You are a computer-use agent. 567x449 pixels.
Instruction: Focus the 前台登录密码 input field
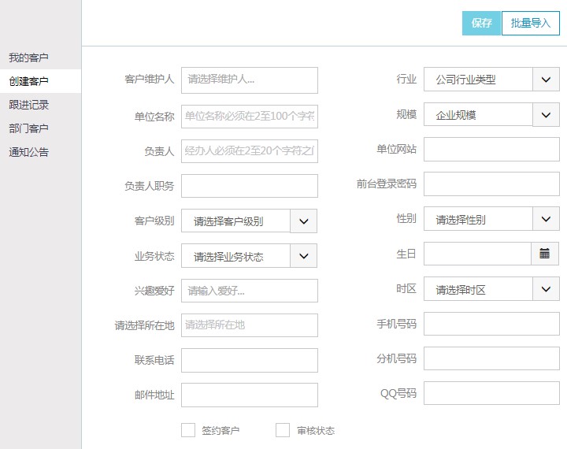(x=491, y=184)
